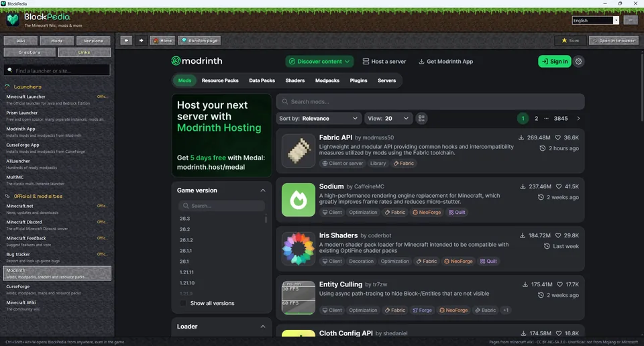Open the English language dropdown
The height and width of the screenshot is (346, 644).
(595, 20)
